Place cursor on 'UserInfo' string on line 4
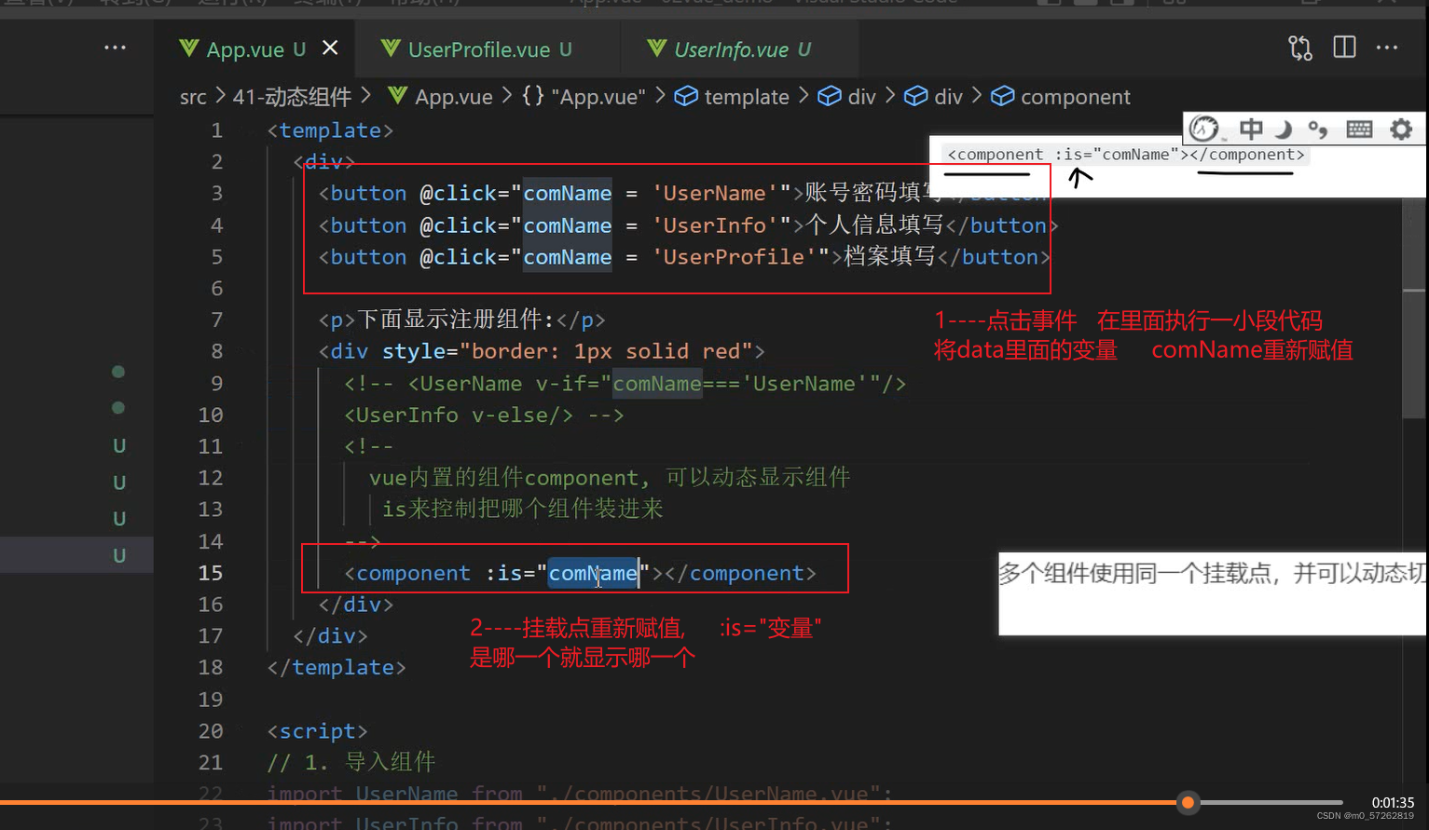Image resolution: width=1429 pixels, height=830 pixels. [x=715, y=225]
